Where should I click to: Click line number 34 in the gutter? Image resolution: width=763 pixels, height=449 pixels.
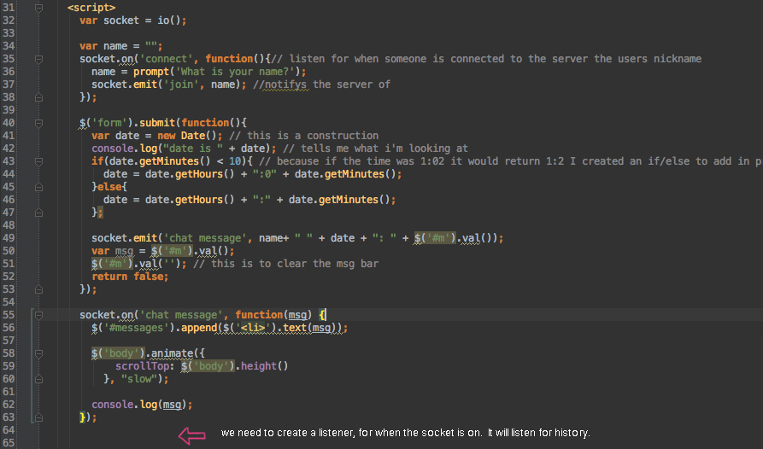point(9,46)
